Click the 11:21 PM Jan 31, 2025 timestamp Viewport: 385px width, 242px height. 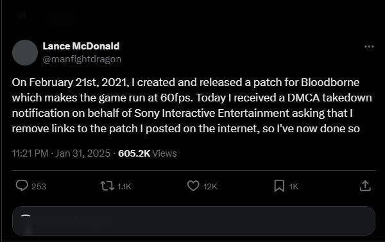[x=61, y=153]
